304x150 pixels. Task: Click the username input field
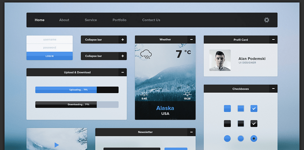pos(50,39)
